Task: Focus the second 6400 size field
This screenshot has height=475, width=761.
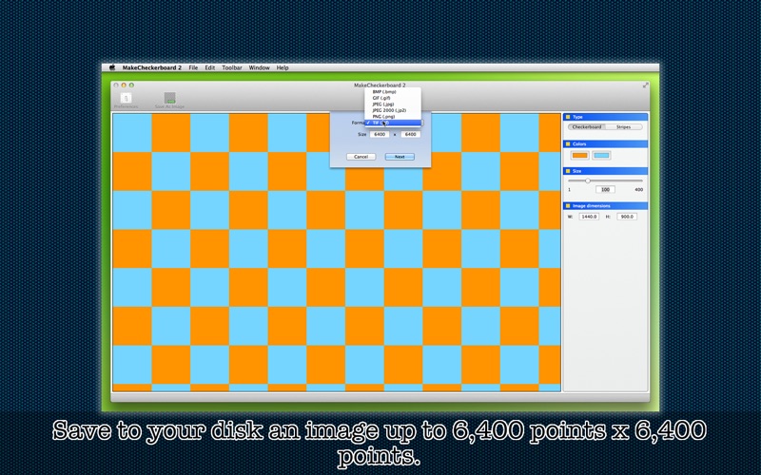Action: [411, 134]
